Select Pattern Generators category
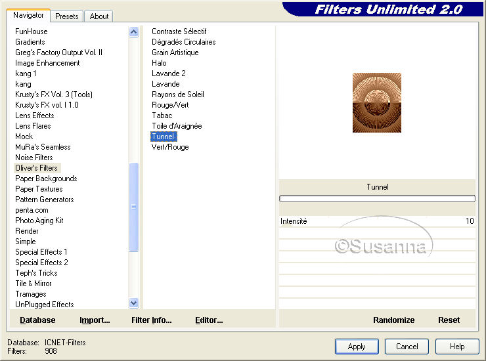This screenshot has width=486, height=361. coord(44,200)
